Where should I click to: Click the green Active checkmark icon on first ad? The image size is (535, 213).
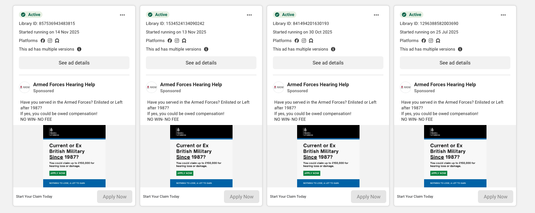[23, 15]
